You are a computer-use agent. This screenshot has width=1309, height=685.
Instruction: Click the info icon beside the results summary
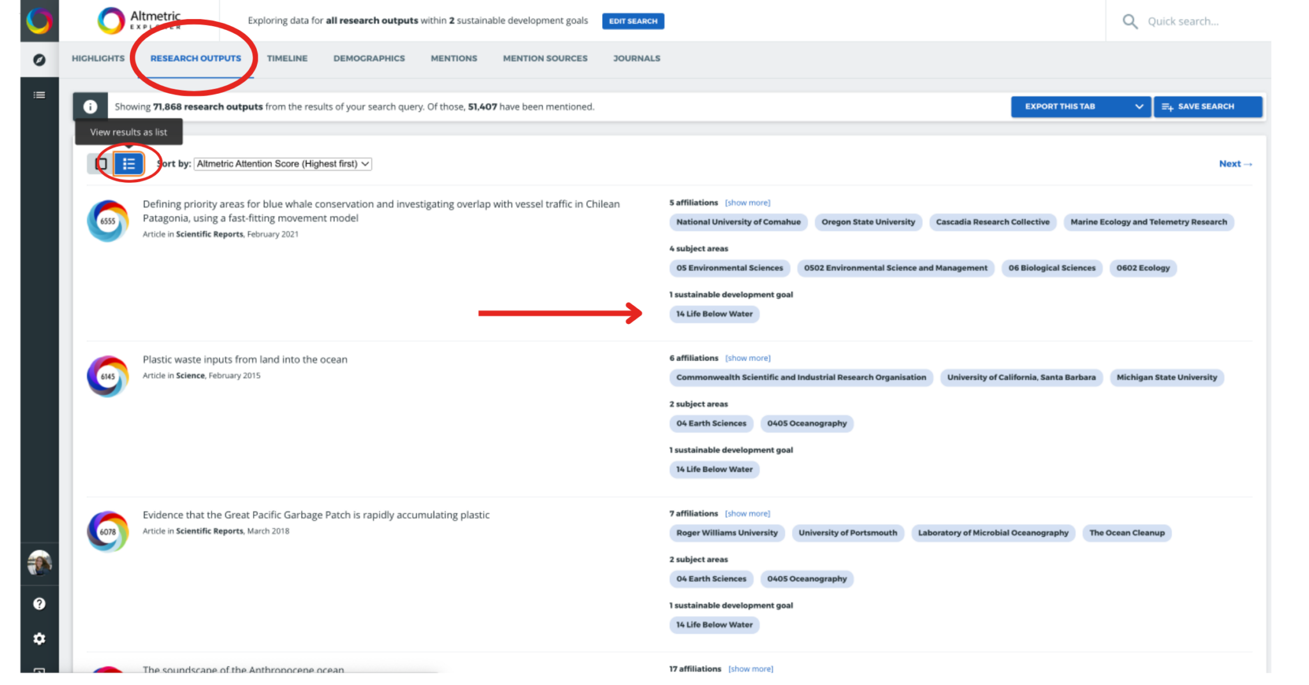point(89,106)
